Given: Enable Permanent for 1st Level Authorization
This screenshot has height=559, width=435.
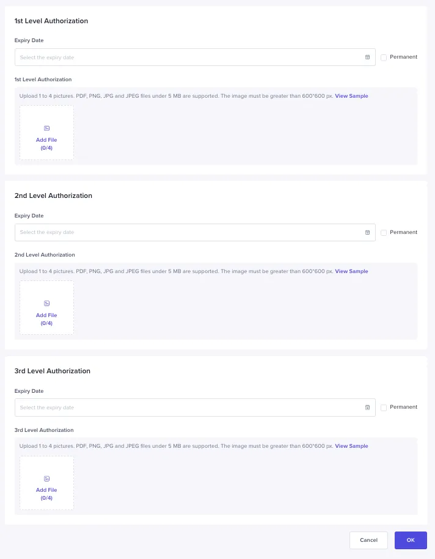Looking at the screenshot, I should (x=384, y=57).
